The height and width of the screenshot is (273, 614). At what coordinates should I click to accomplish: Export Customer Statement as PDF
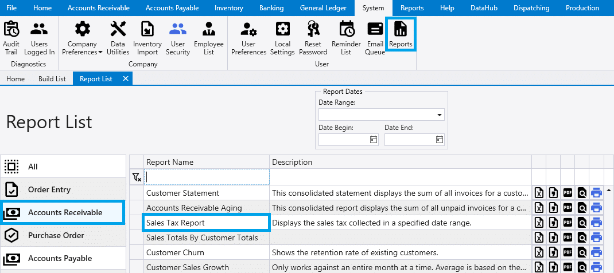click(x=568, y=193)
